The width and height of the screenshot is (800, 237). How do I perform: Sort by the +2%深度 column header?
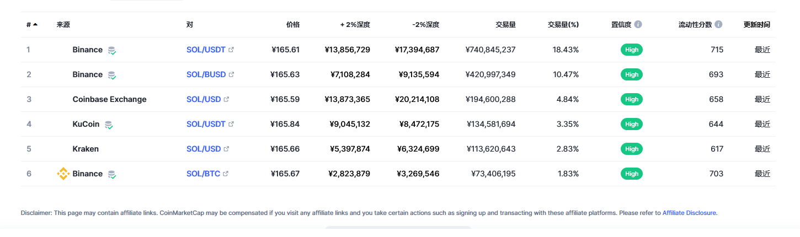(x=355, y=25)
